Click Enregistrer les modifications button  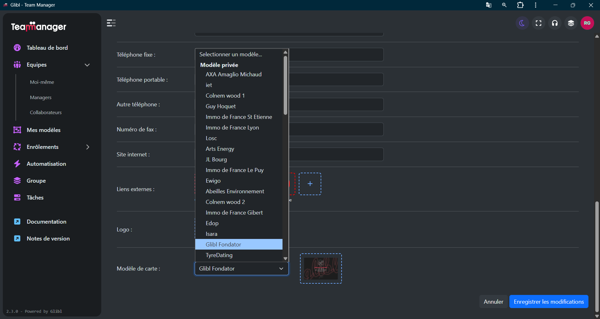point(549,302)
